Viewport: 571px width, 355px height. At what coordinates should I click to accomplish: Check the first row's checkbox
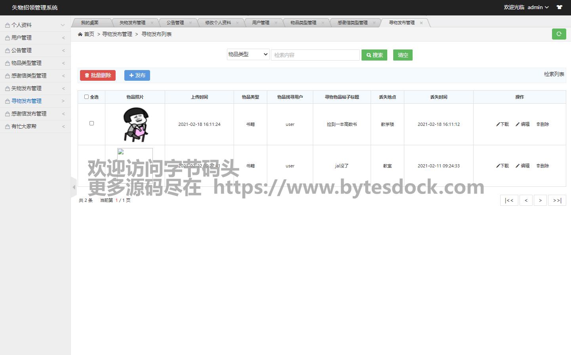point(91,123)
